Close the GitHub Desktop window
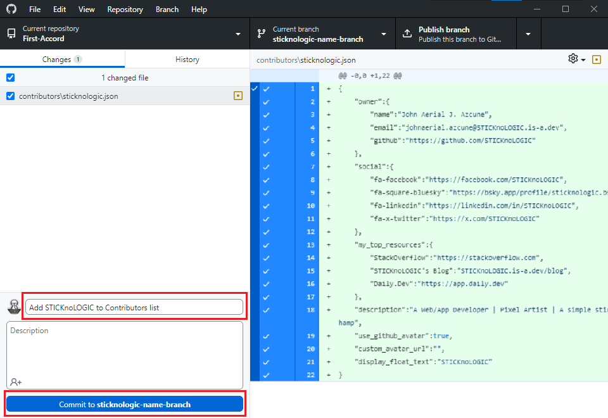Image resolution: width=608 pixels, height=418 pixels. click(x=593, y=9)
